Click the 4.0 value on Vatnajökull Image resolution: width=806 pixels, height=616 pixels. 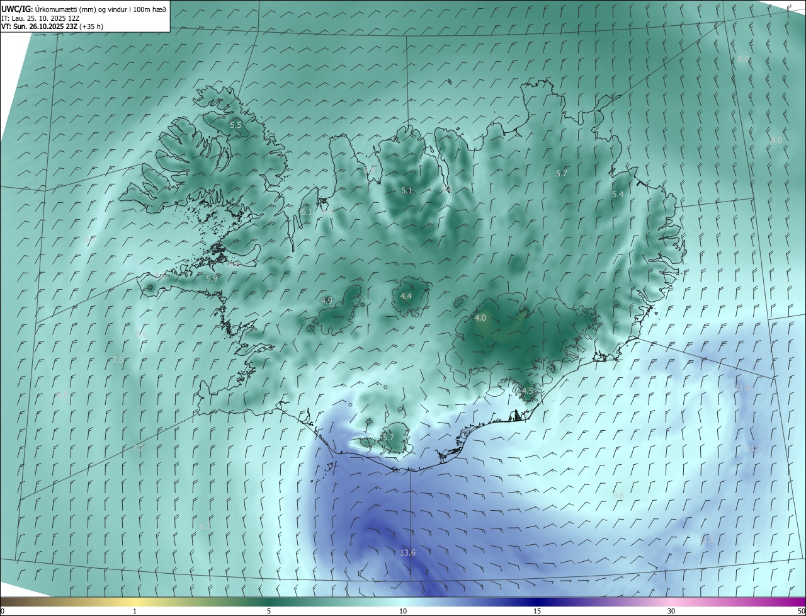pyautogui.click(x=480, y=318)
